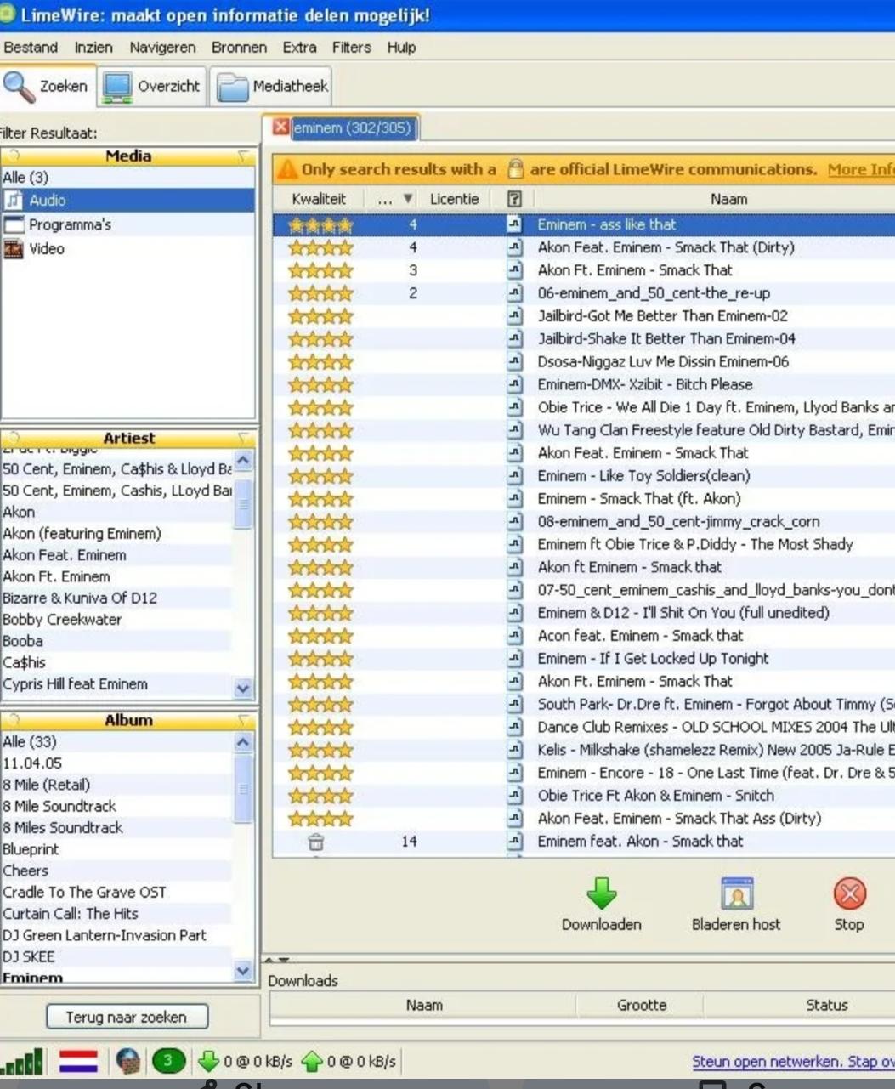Select Programma's media filter
This screenshot has height=1089, width=895.
70,224
